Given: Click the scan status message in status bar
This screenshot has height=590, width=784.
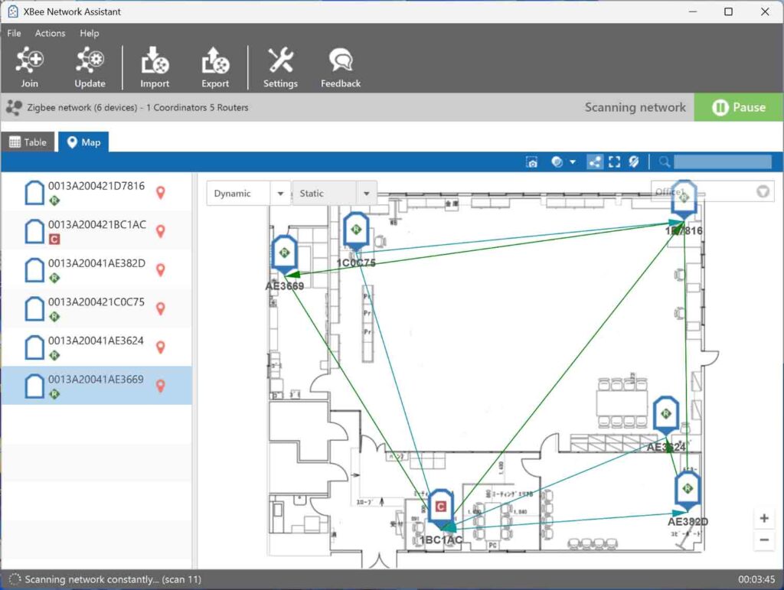Looking at the screenshot, I should point(113,579).
